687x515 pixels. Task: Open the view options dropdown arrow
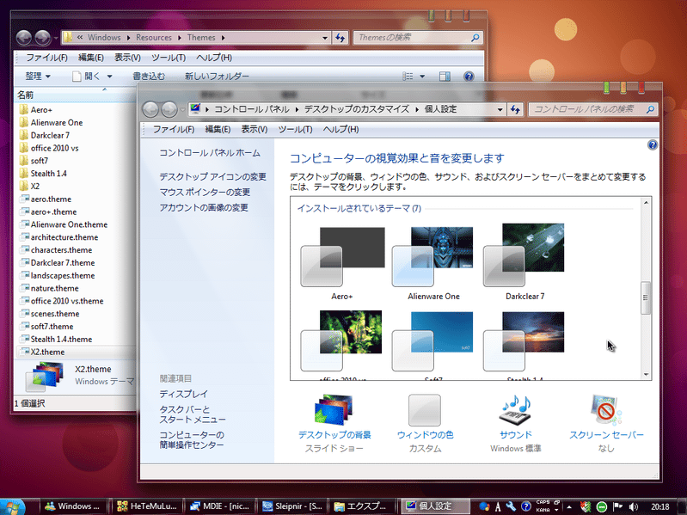(x=422, y=77)
